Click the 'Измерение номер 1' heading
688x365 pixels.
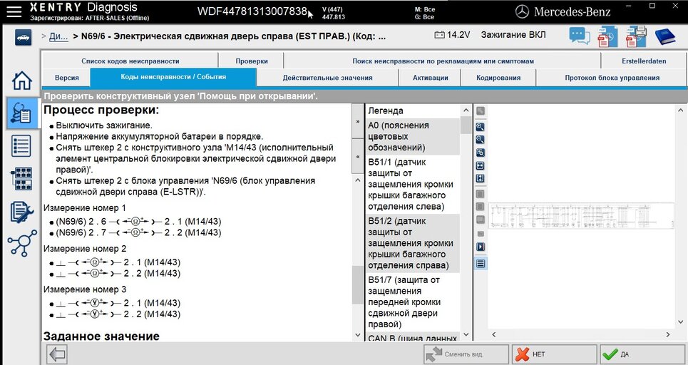85,207
